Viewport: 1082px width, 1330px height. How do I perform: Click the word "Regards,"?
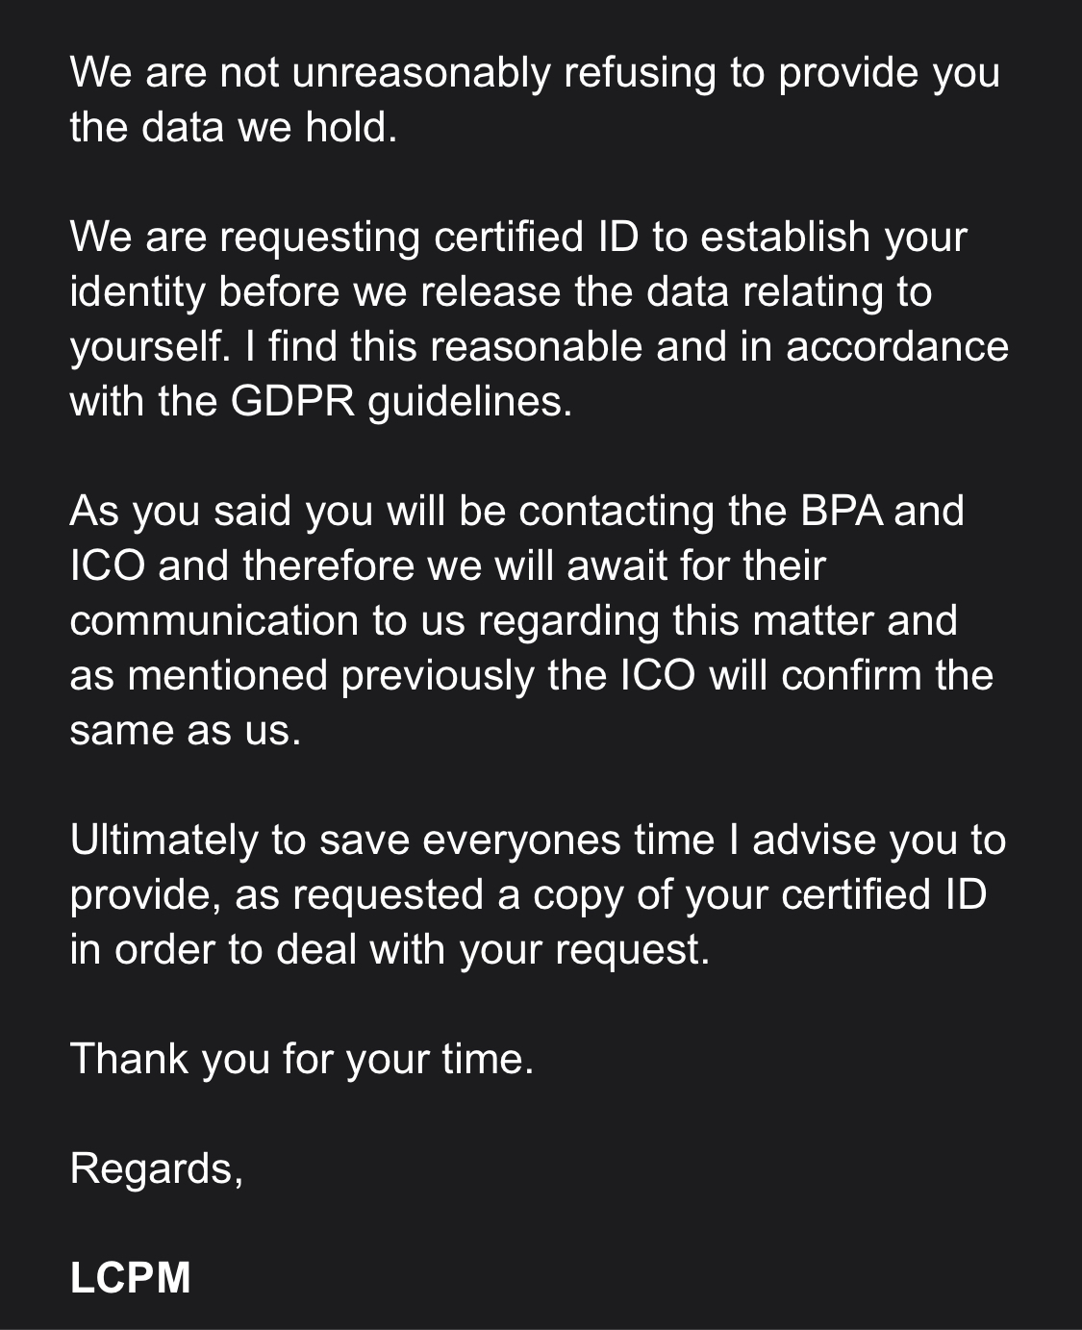coord(156,1168)
